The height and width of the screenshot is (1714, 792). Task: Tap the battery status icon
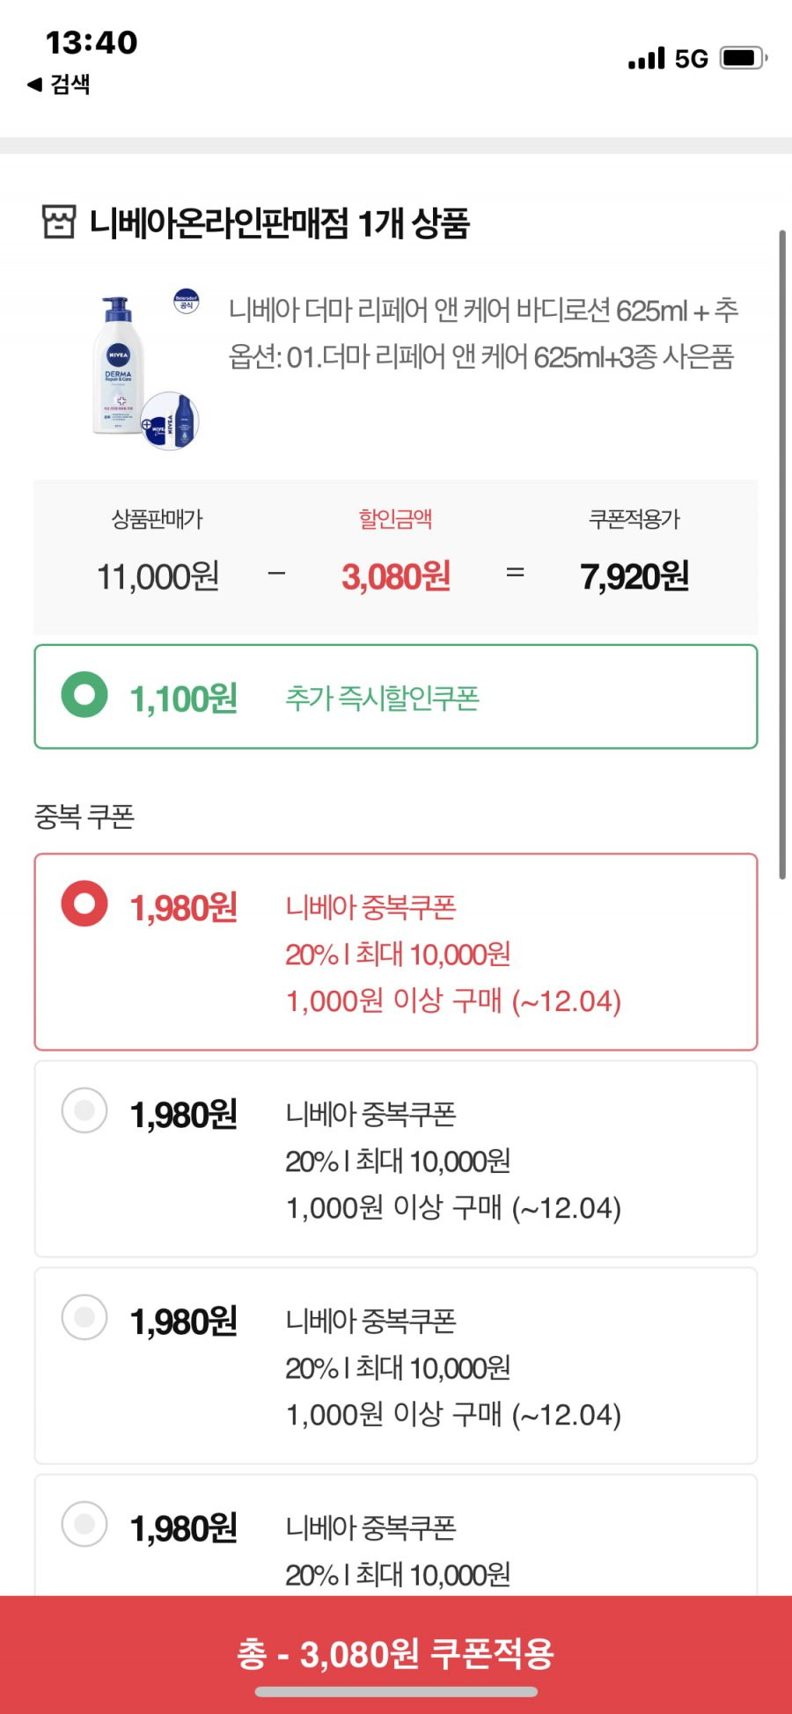(x=744, y=58)
